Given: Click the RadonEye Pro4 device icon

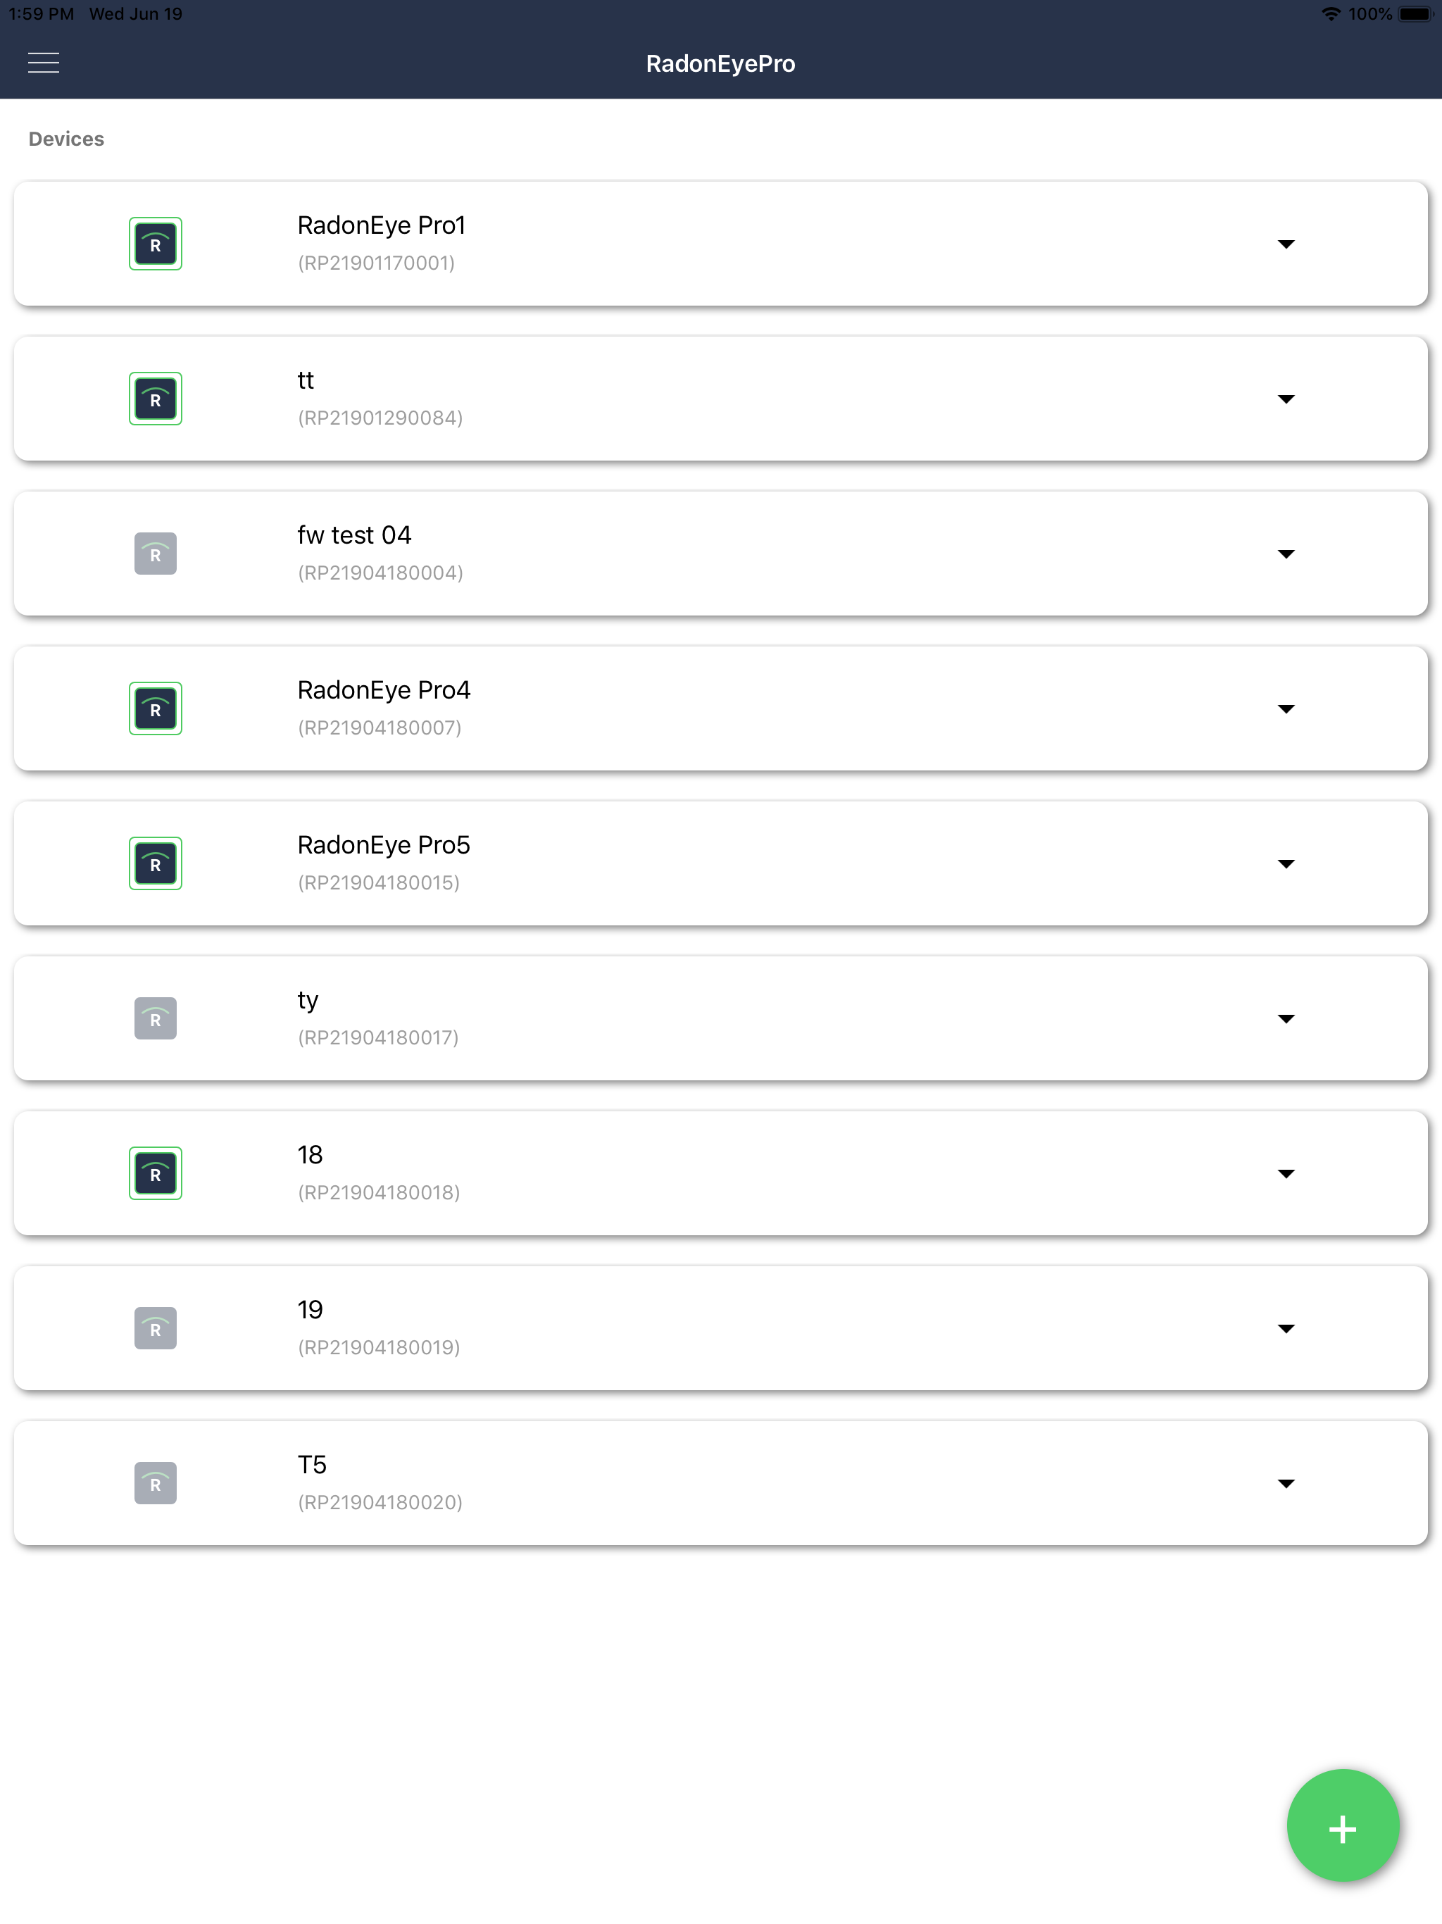Looking at the screenshot, I should point(155,708).
